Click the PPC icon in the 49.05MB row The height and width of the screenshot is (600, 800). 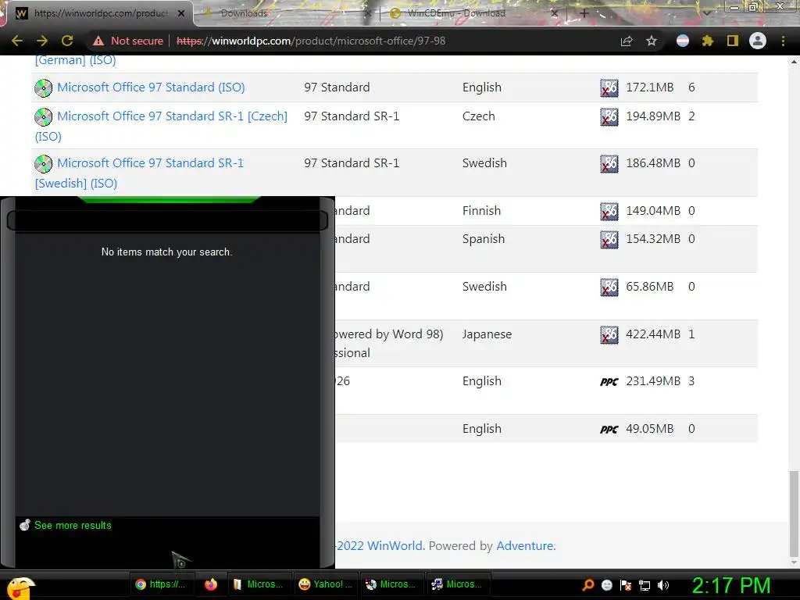tap(609, 429)
